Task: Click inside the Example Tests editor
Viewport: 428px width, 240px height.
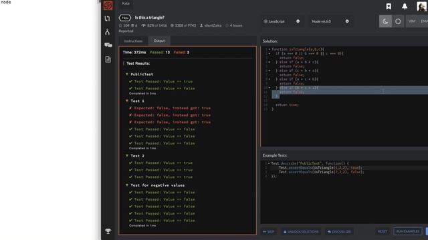Action: point(344,193)
